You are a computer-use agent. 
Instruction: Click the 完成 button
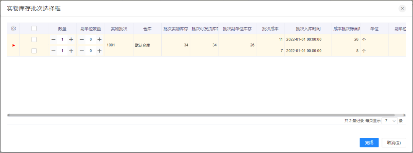[x=369, y=143]
